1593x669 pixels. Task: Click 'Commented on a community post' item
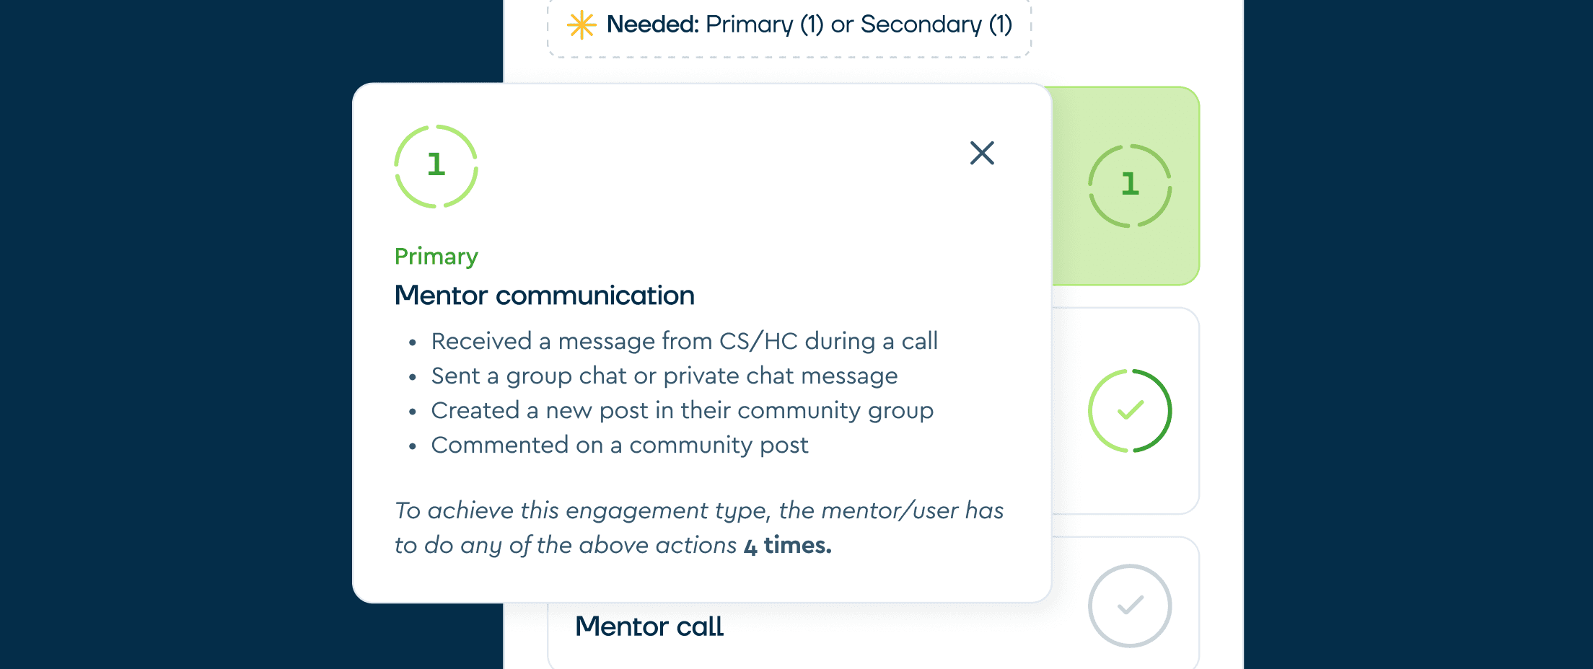click(x=619, y=445)
